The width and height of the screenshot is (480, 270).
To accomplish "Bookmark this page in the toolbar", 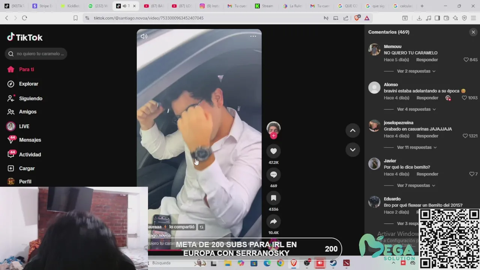I will tap(75, 18).
